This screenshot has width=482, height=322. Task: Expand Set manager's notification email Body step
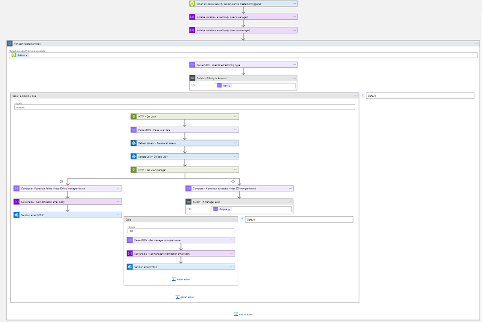(x=181, y=253)
